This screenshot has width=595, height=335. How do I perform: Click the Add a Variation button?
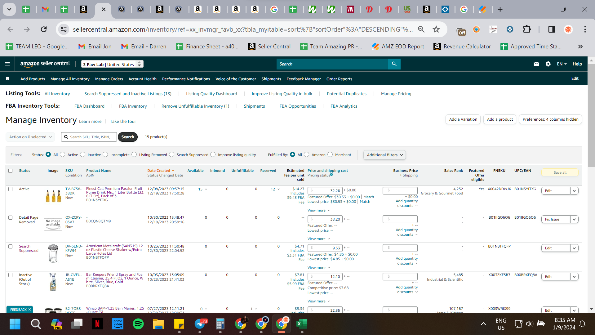pos(463,119)
